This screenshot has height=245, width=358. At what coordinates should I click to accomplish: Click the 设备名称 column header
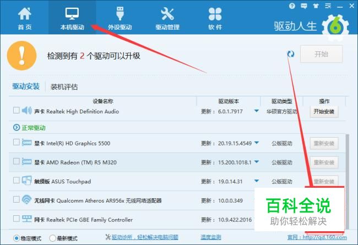103,101
